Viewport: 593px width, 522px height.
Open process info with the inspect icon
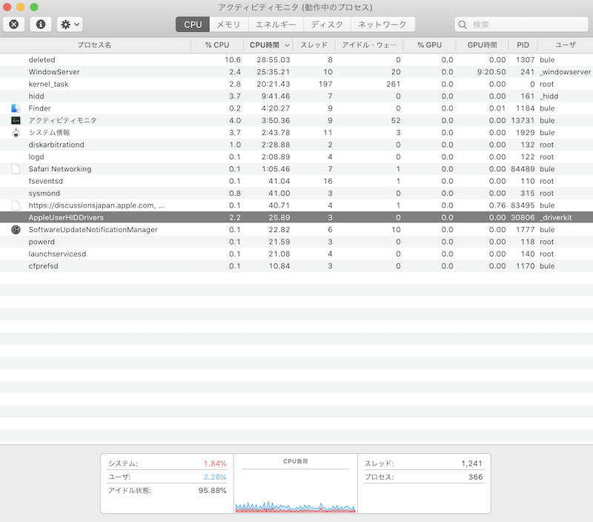click(40, 24)
